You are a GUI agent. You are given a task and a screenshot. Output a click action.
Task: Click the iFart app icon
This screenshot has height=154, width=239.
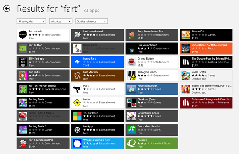coord(77,89)
